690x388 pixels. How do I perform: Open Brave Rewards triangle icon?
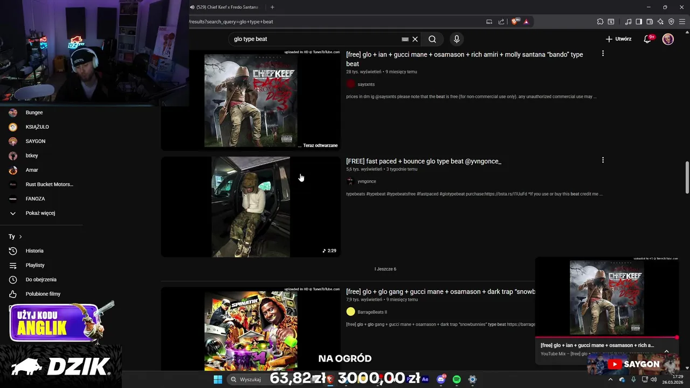[x=526, y=22]
